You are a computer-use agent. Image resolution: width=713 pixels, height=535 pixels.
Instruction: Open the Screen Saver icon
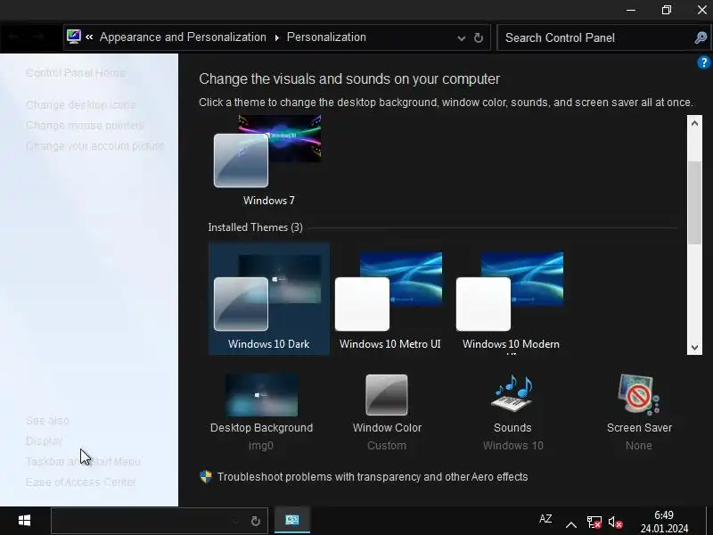click(x=638, y=394)
